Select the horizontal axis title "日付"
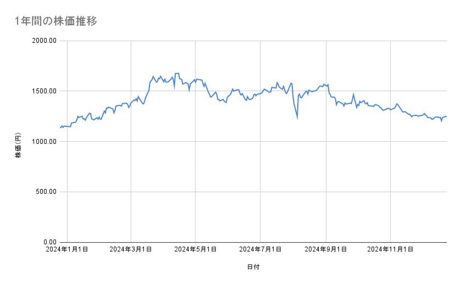461x285 pixels. pos(253,267)
